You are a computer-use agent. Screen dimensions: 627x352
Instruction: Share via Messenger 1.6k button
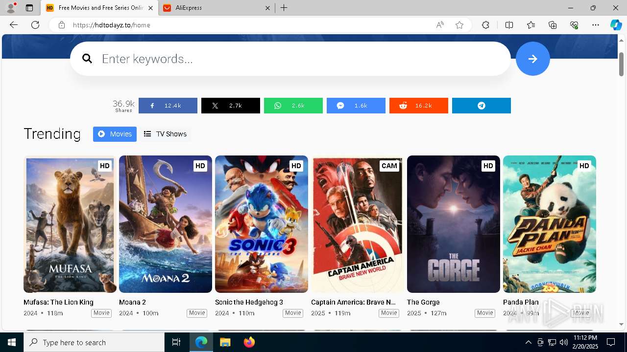[356, 106]
